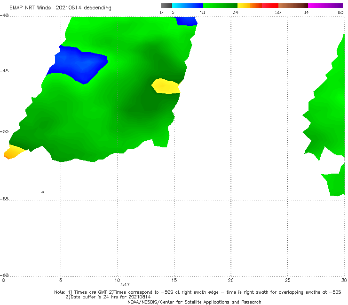Click the latitude label '-45'

tap(4, 71)
